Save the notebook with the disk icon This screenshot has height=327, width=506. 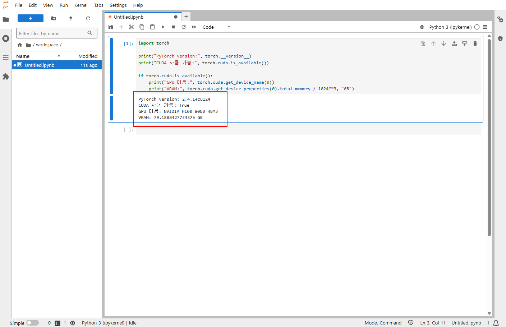[111, 27]
